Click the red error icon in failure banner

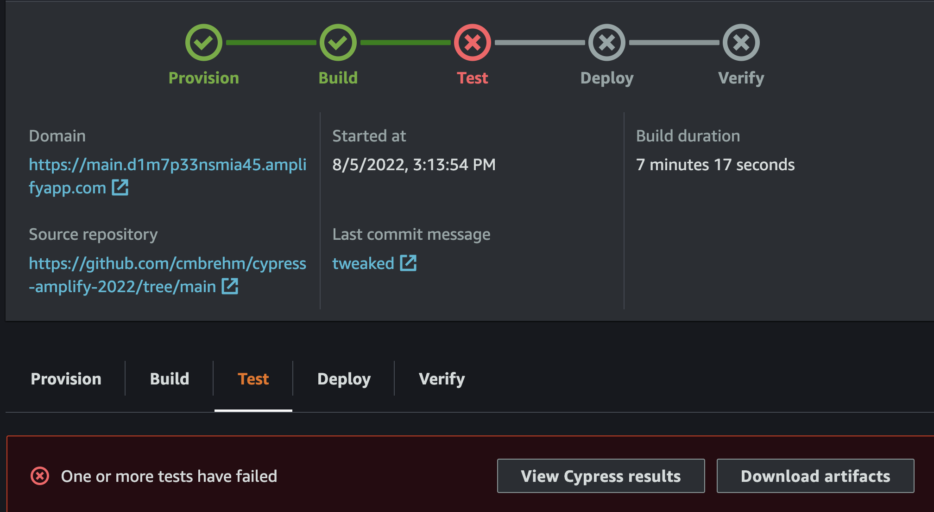coord(40,476)
